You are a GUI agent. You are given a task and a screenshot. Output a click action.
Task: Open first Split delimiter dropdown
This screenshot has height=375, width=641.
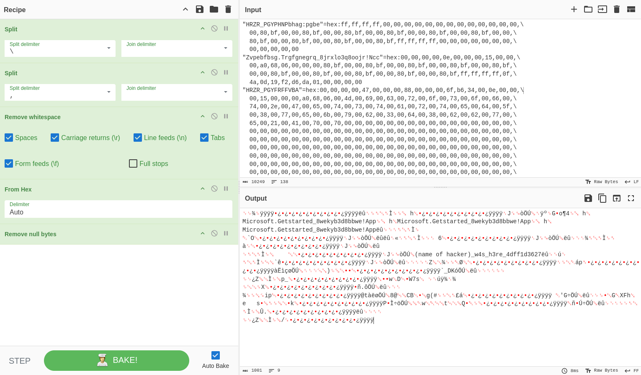pyautogui.click(x=109, y=48)
